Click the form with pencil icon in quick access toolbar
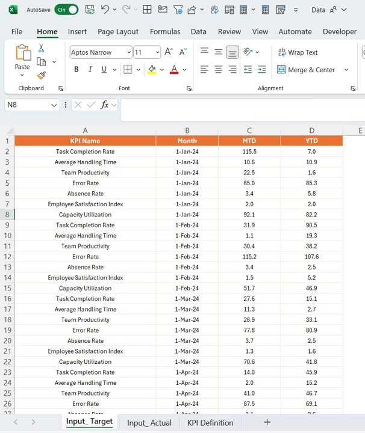Viewport: 365px width, 433px height. (x=281, y=10)
